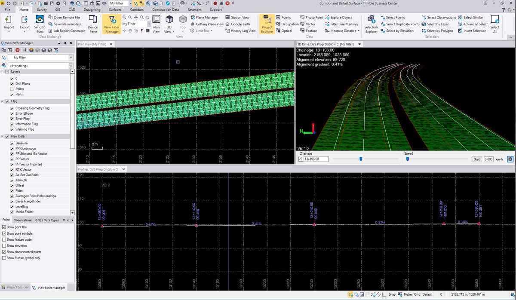Open Google Earth view
This screenshot has height=300, width=516.
241,24
